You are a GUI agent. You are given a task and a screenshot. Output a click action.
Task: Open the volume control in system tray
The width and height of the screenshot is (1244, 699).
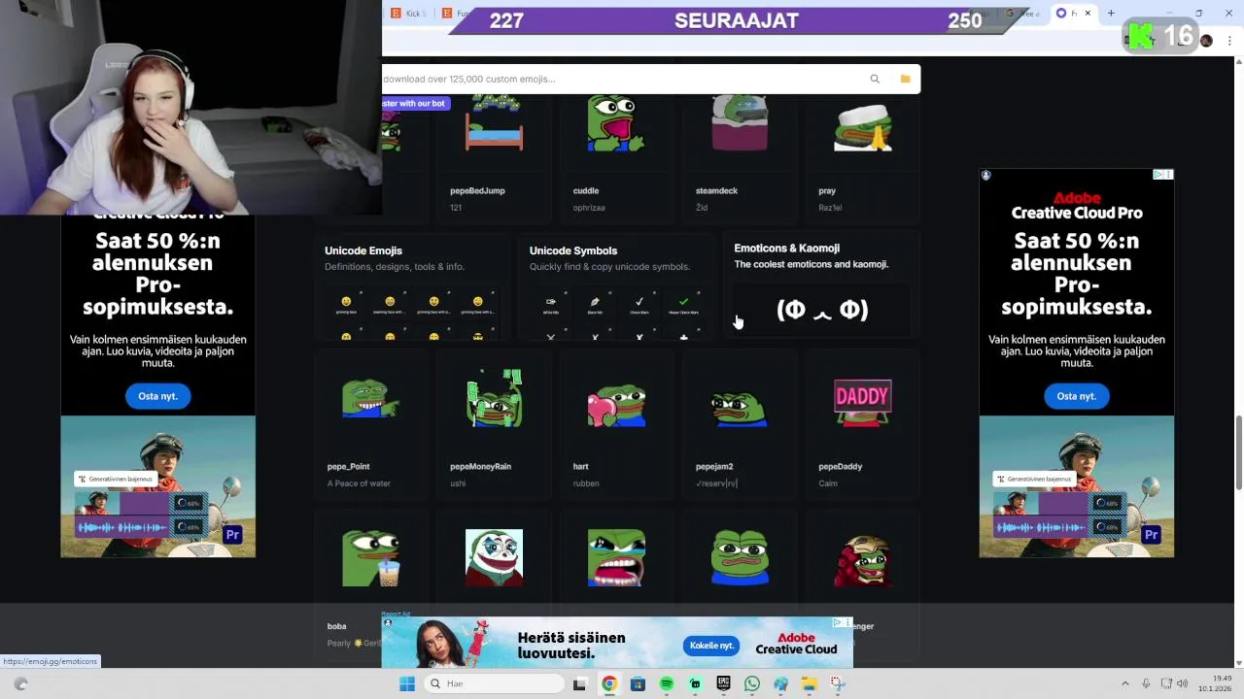pos(1183,683)
